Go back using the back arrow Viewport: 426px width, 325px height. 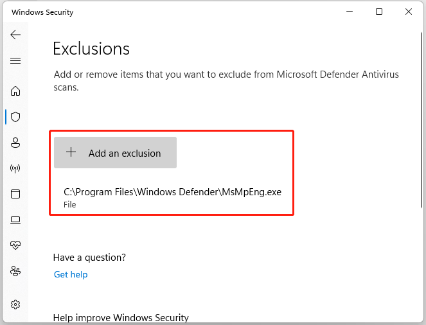(15, 35)
